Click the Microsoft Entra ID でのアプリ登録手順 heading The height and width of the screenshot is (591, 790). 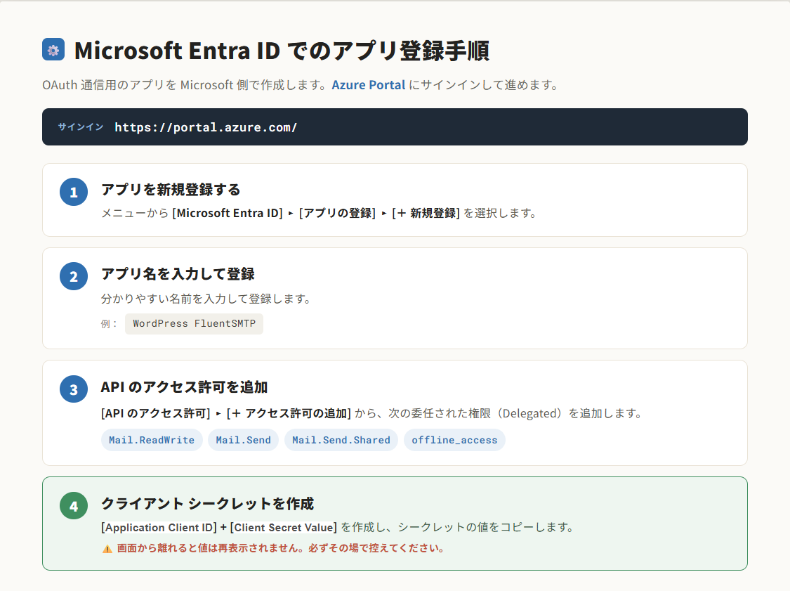click(282, 51)
